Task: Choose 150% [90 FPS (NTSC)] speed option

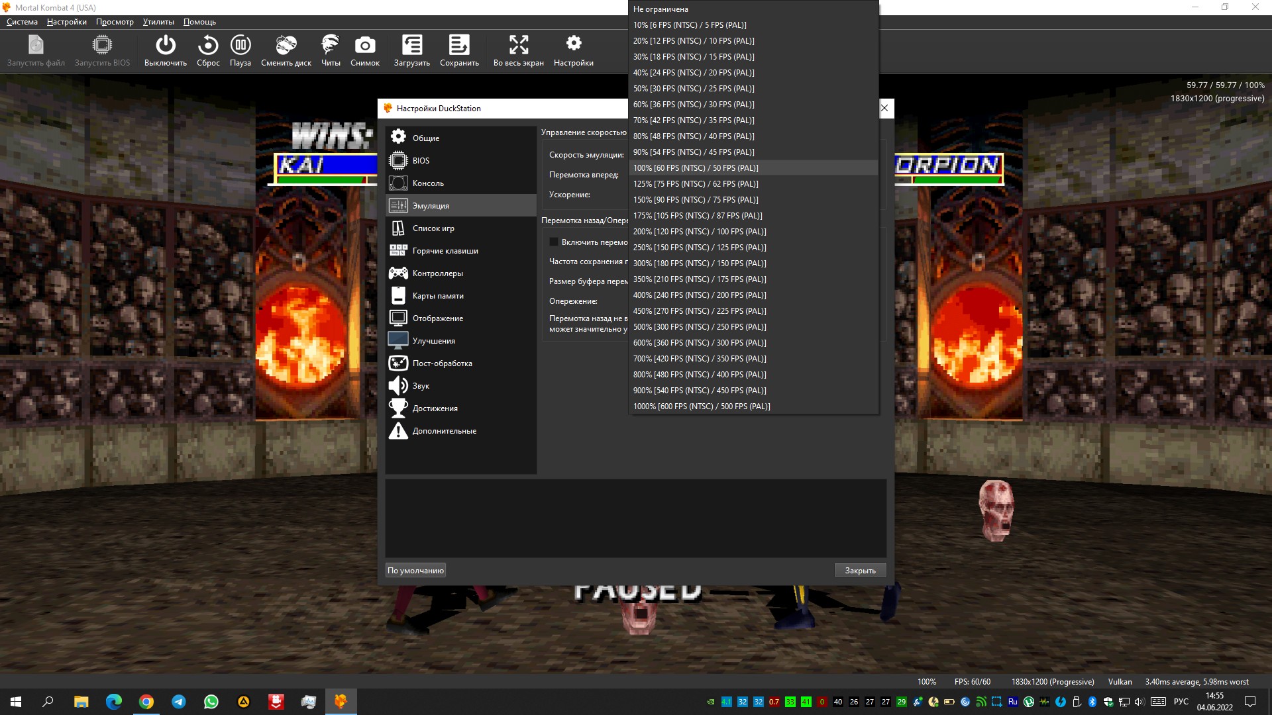Action: [753, 200]
